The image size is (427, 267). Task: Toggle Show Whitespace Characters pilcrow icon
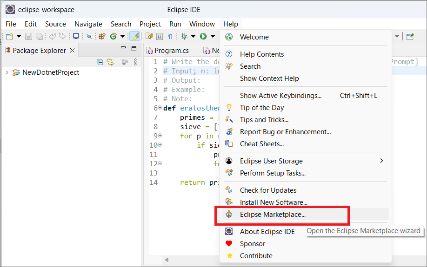coord(170,36)
